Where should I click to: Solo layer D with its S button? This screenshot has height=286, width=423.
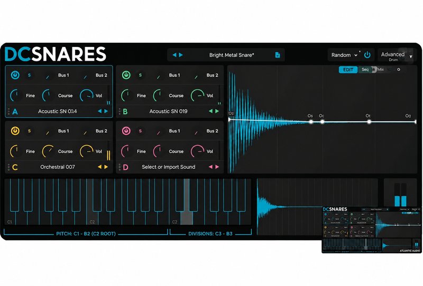(x=140, y=131)
